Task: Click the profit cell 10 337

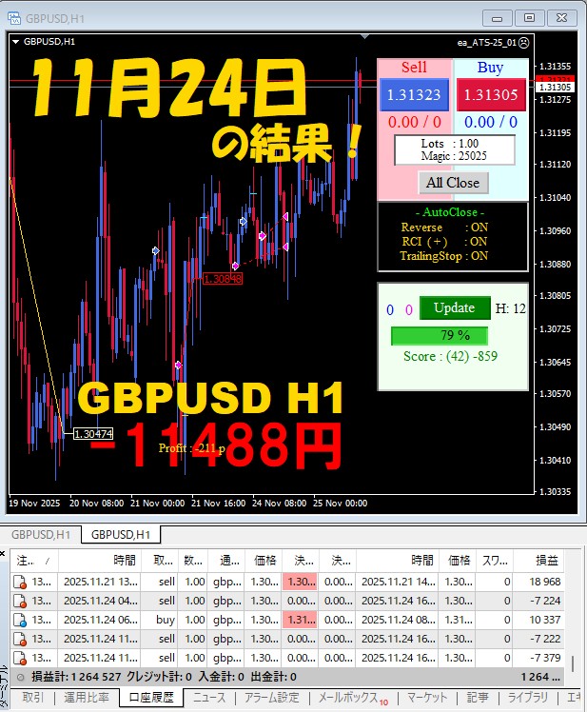Action: [x=538, y=620]
